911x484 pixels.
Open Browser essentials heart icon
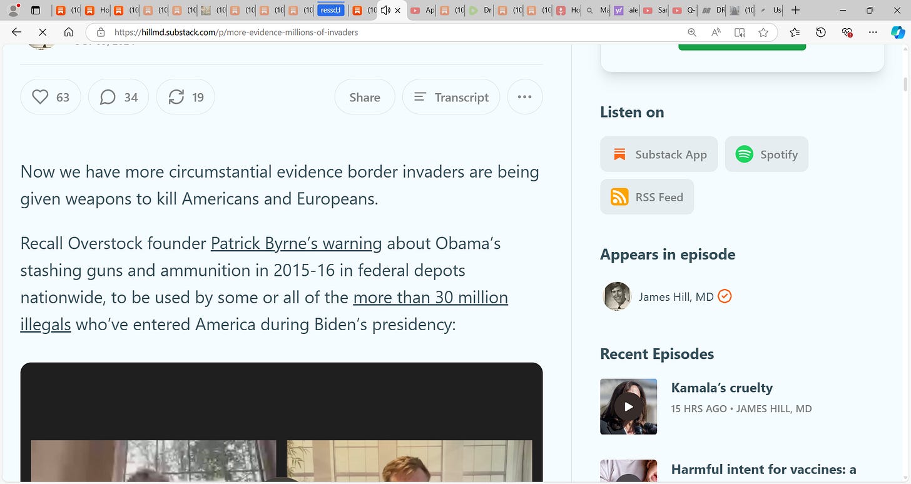click(847, 32)
